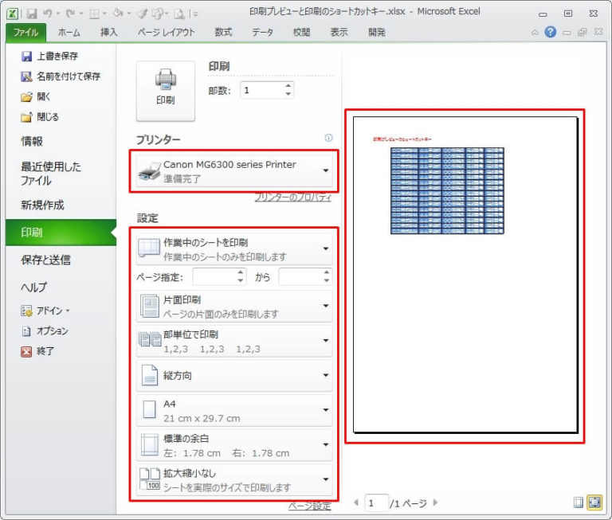The image size is (612, 520).
Task: Switch to the 挿入 (Insert) ribbon tab
Action: pyautogui.click(x=109, y=33)
